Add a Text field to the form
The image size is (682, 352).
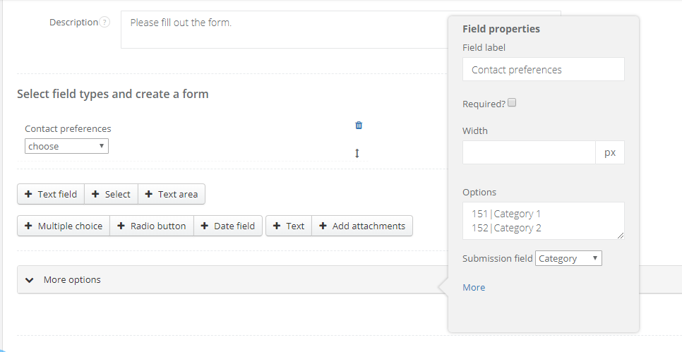click(51, 194)
